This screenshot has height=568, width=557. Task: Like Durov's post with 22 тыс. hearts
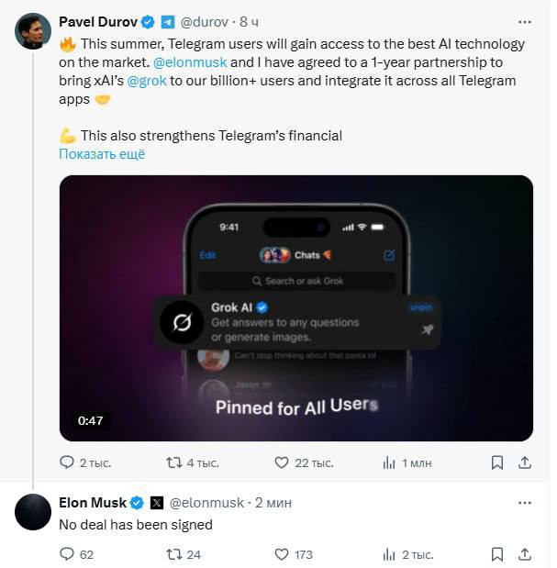(304, 462)
